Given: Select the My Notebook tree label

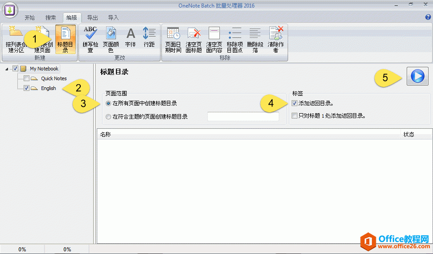Looking at the screenshot, I should [x=44, y=69].
